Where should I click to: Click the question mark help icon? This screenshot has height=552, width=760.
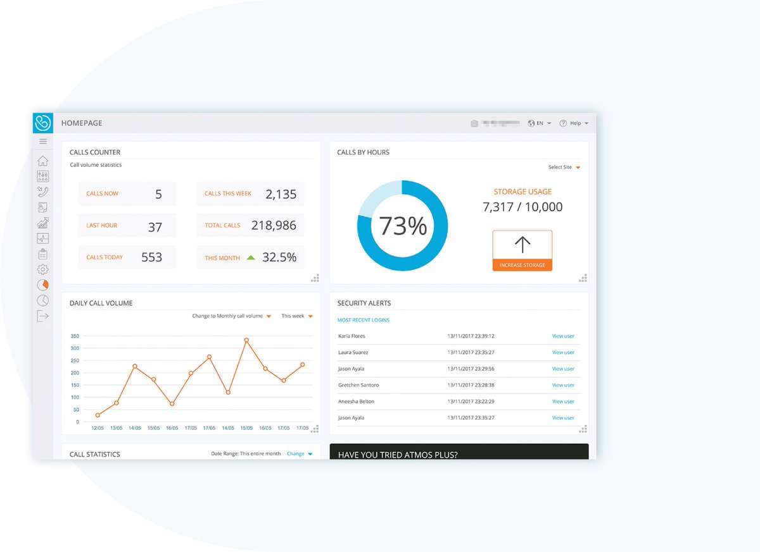point(563,123)
